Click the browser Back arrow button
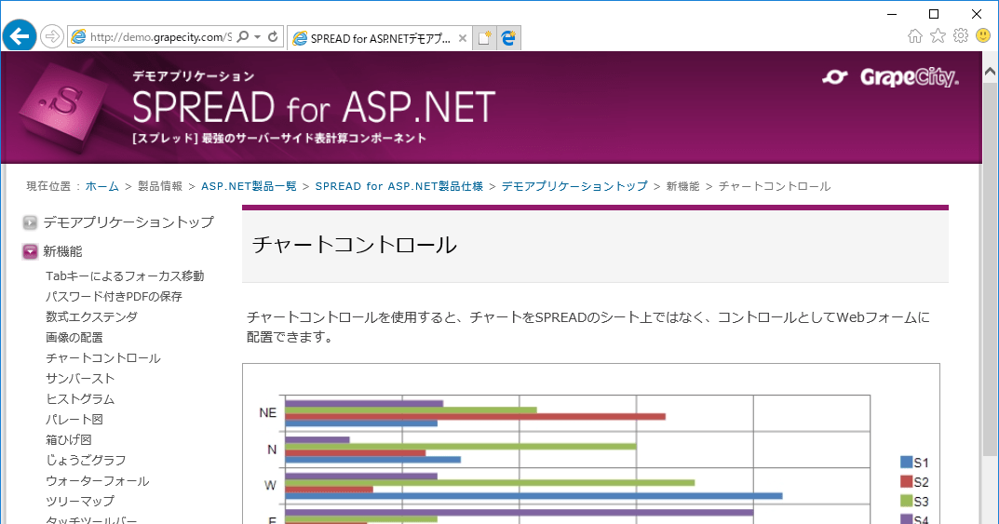Viewport: 999px width, 524px height. coord(20,36)
